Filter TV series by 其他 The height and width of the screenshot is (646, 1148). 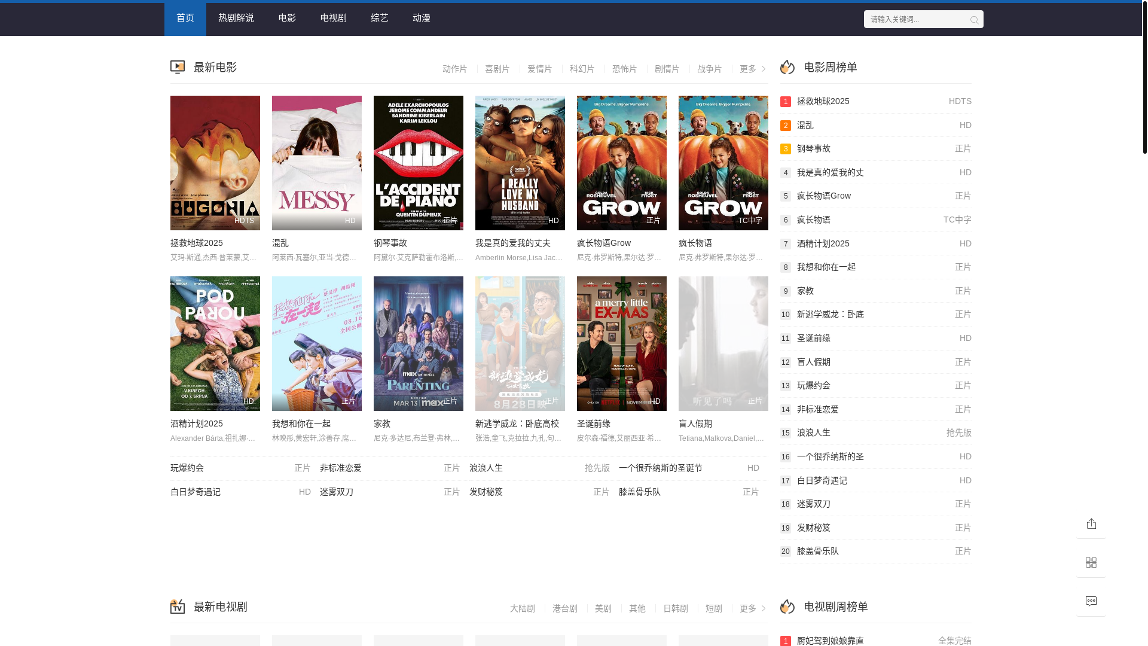pos(637,609)
